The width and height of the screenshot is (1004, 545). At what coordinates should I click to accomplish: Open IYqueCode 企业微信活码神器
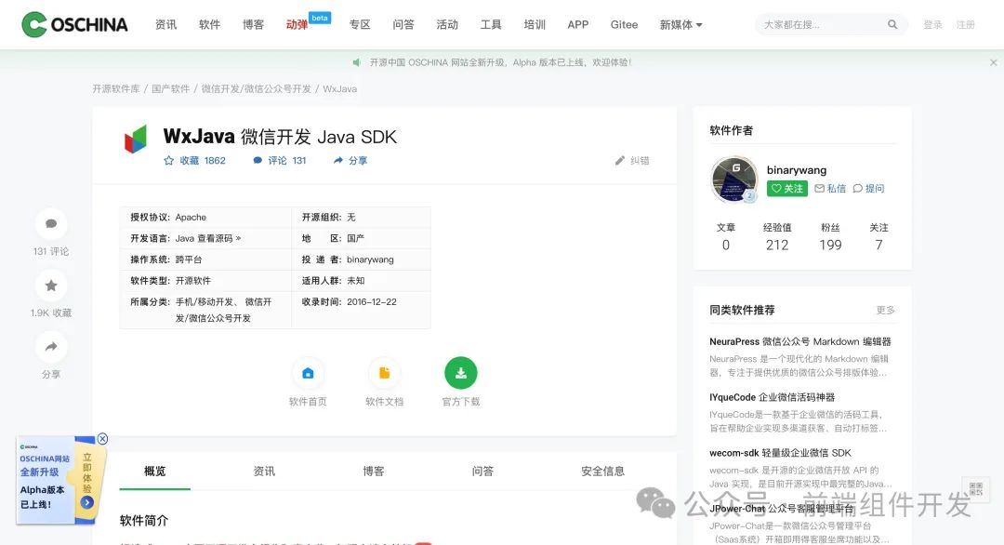pos(773,397)
